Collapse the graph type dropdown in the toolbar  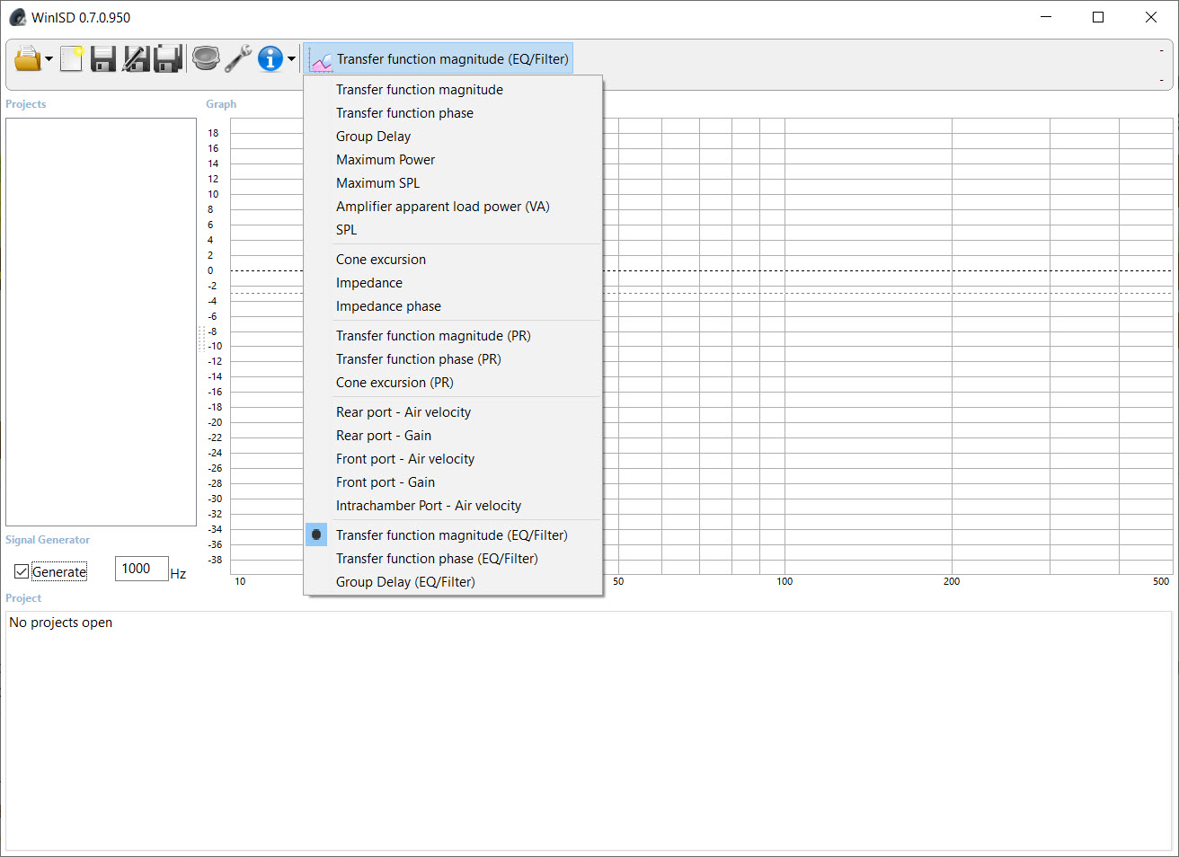[439, 59]
